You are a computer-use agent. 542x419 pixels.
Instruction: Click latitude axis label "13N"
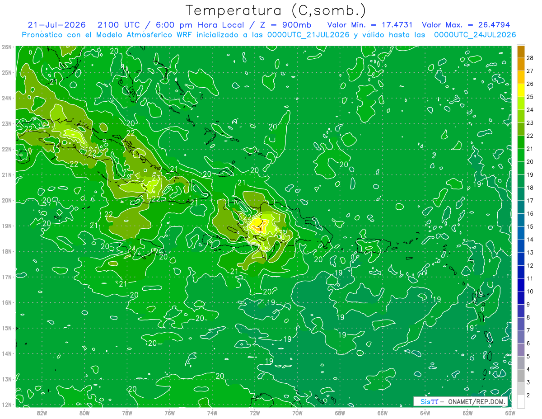point(6,379)
